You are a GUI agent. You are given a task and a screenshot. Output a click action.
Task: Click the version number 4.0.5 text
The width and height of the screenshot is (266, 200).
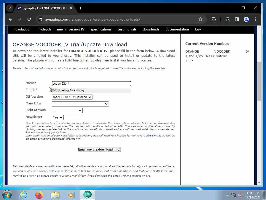coord(189,61)
